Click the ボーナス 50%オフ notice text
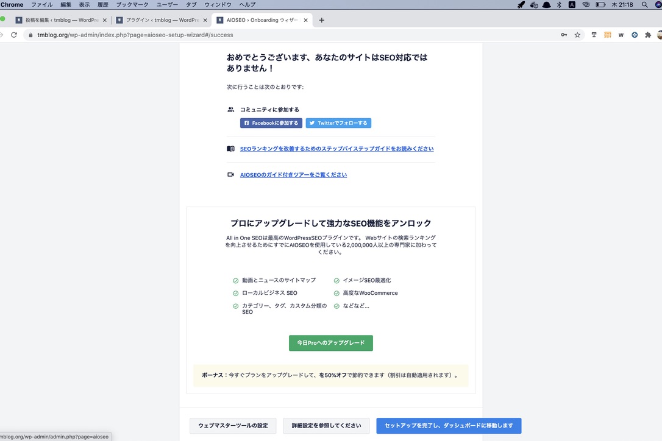The height and width of the screenshot is (441, 662). pos(330,375)
